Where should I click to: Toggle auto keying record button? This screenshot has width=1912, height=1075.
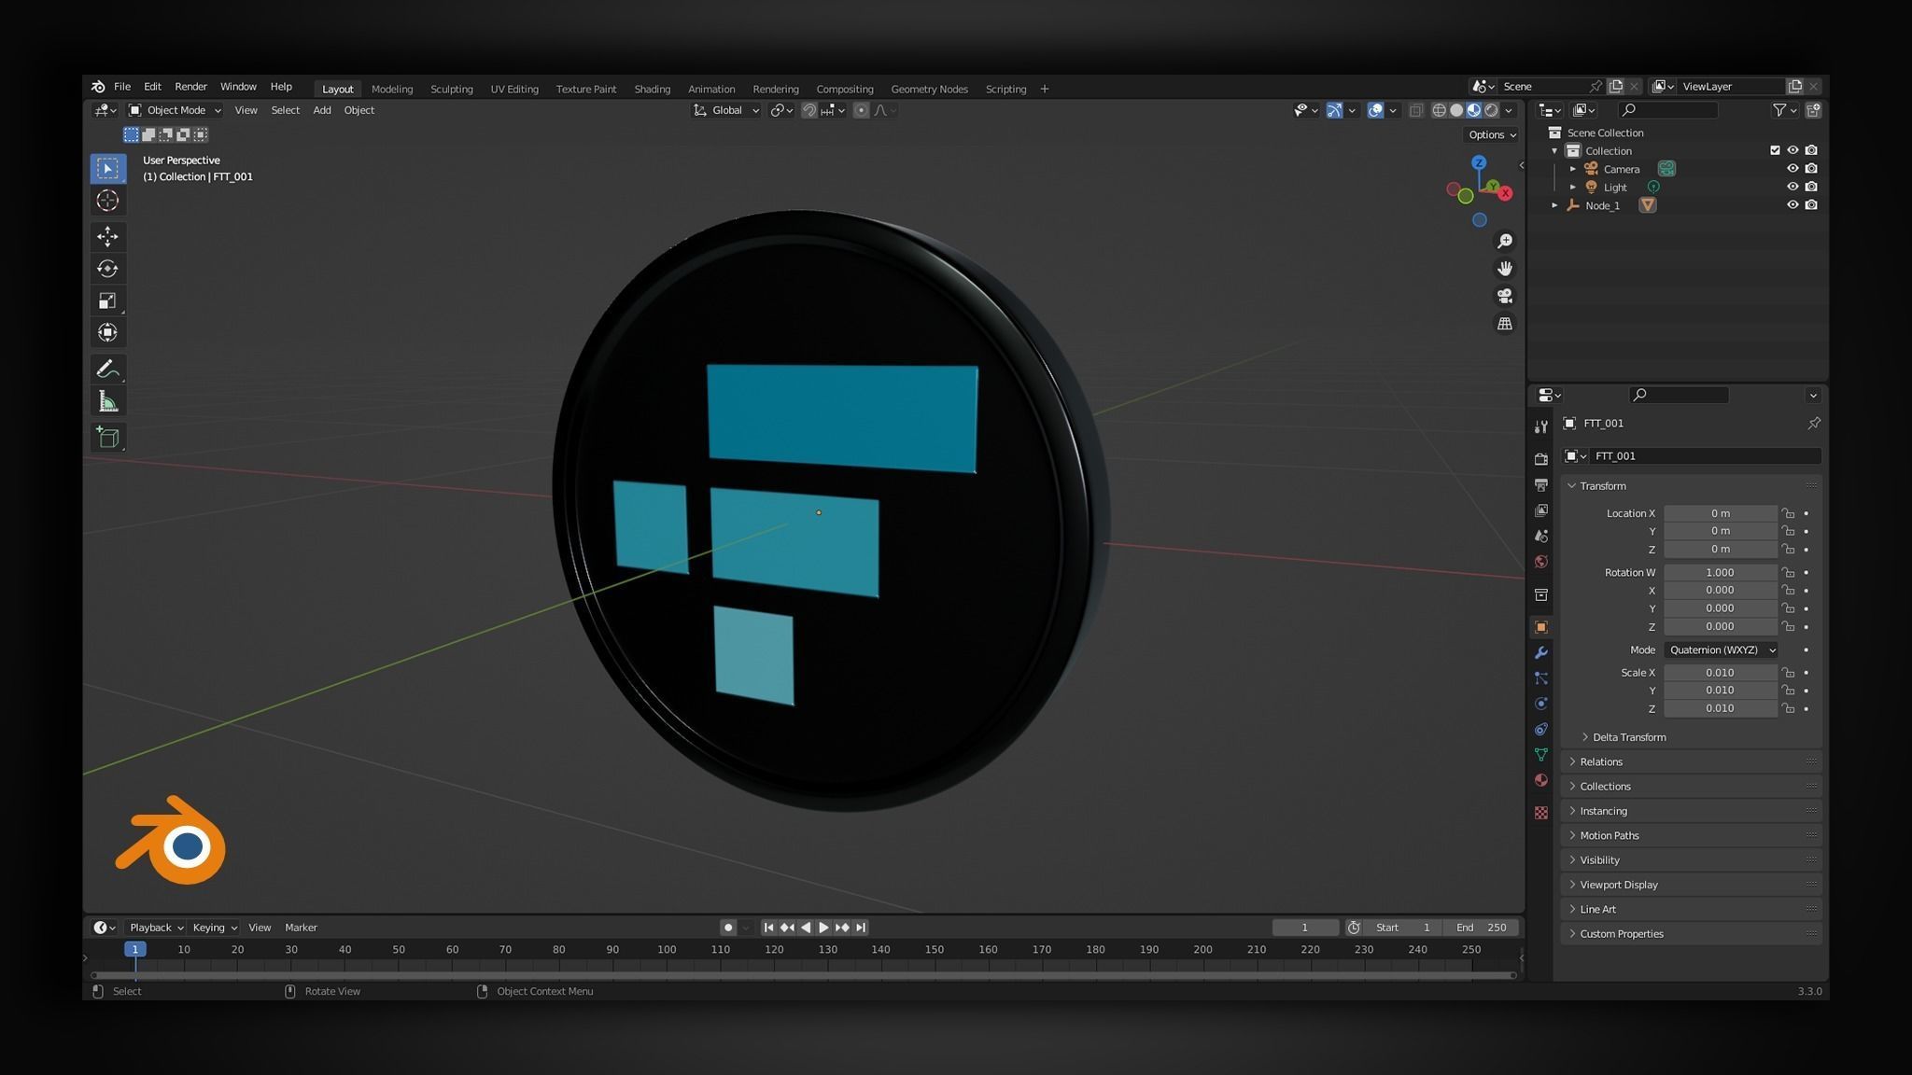point(728,928)
